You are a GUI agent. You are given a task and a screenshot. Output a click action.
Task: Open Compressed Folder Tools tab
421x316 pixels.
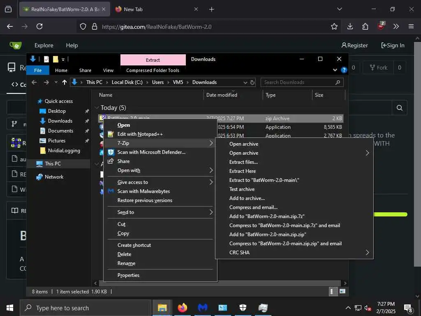click(153, 70)
